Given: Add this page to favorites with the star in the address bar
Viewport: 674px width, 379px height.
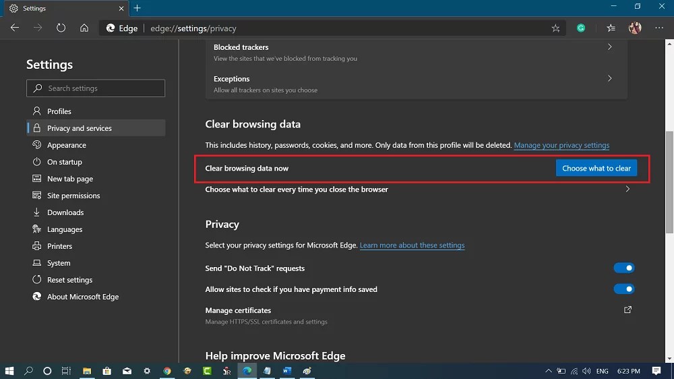Looking at the screenshot, I should point(555,28).
